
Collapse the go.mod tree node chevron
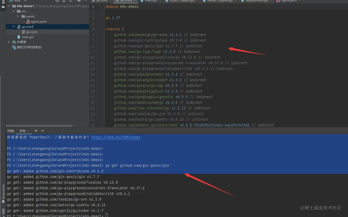click(14, 27)
